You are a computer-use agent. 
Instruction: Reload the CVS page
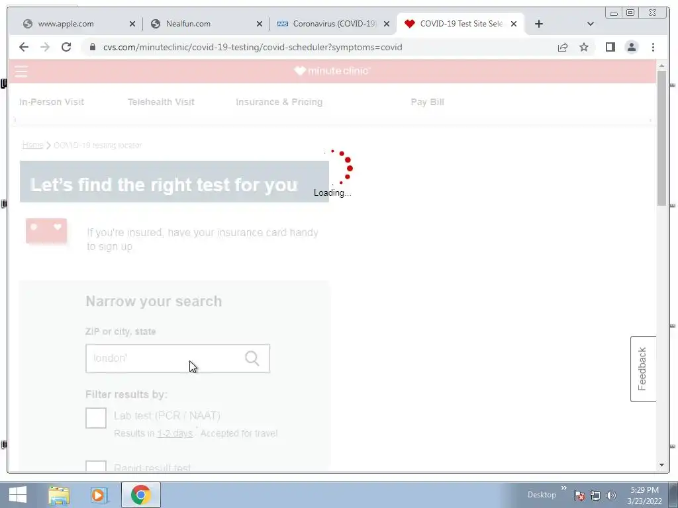(66, 47)
